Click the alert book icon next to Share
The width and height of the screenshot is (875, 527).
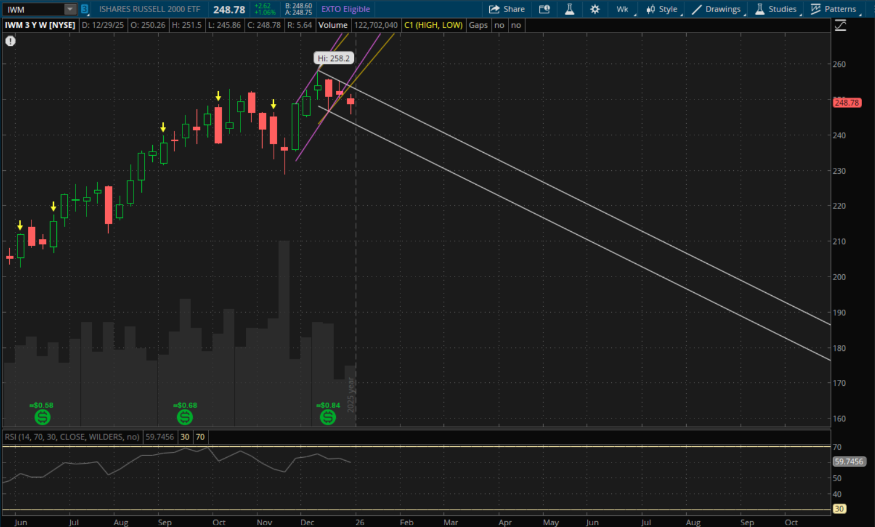[x=544, y=9]
